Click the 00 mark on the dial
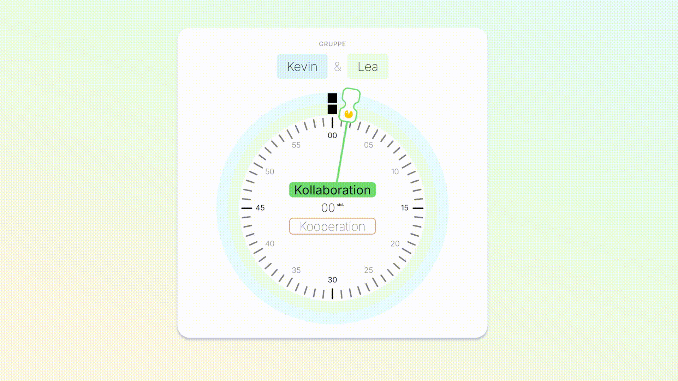 click(332, 135)
